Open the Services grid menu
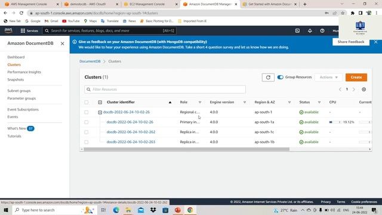 coord(29,30)
